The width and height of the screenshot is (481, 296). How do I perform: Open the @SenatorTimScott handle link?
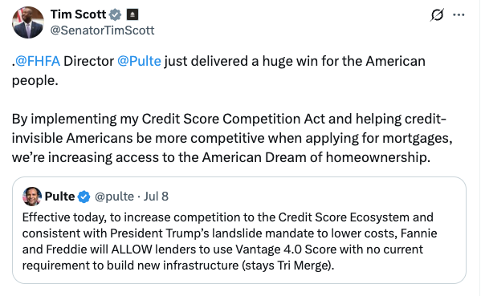[102, 30]
